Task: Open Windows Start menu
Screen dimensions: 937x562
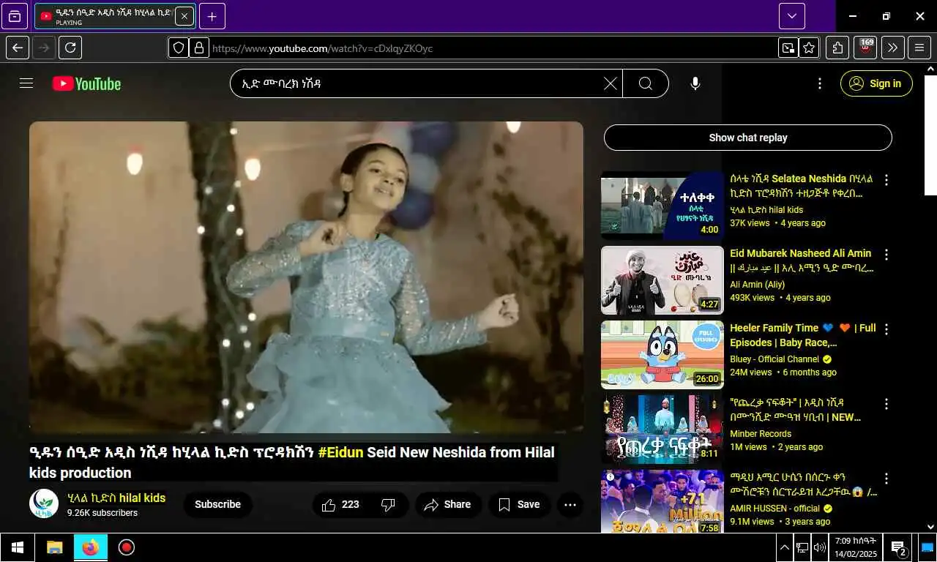Action: pos(18,547)
